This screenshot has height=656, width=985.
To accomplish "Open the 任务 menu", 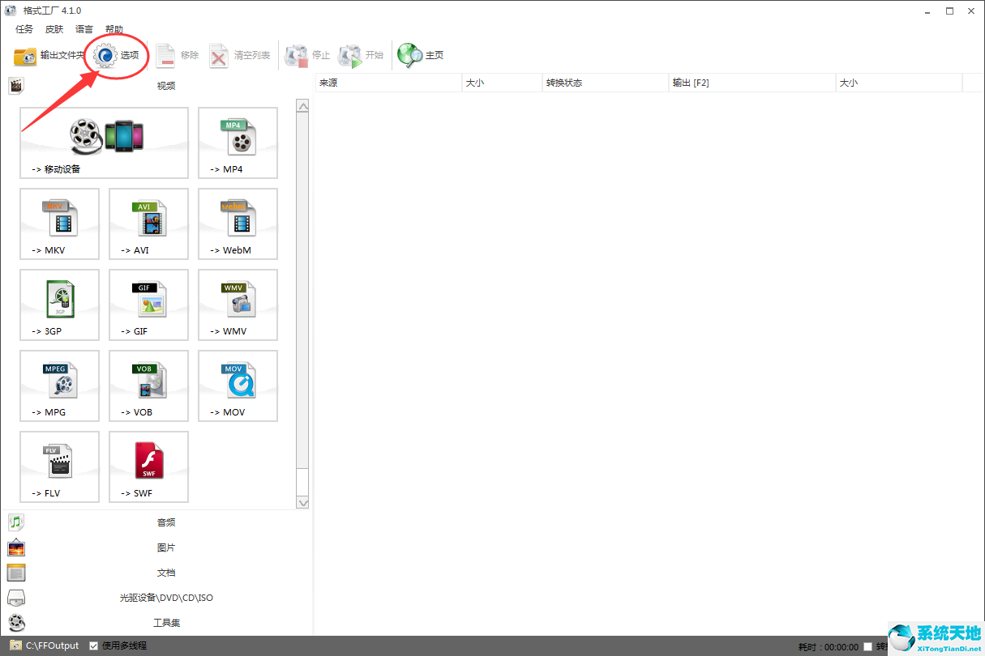I will click(x=24, y=29).
